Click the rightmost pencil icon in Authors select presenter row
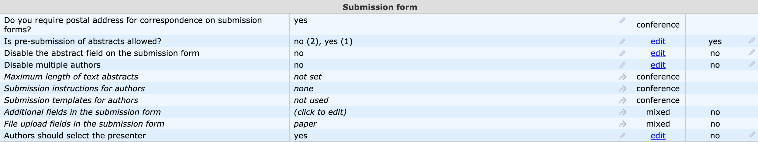This screenshot has width=758, height=142. click(x=752, y=135)
